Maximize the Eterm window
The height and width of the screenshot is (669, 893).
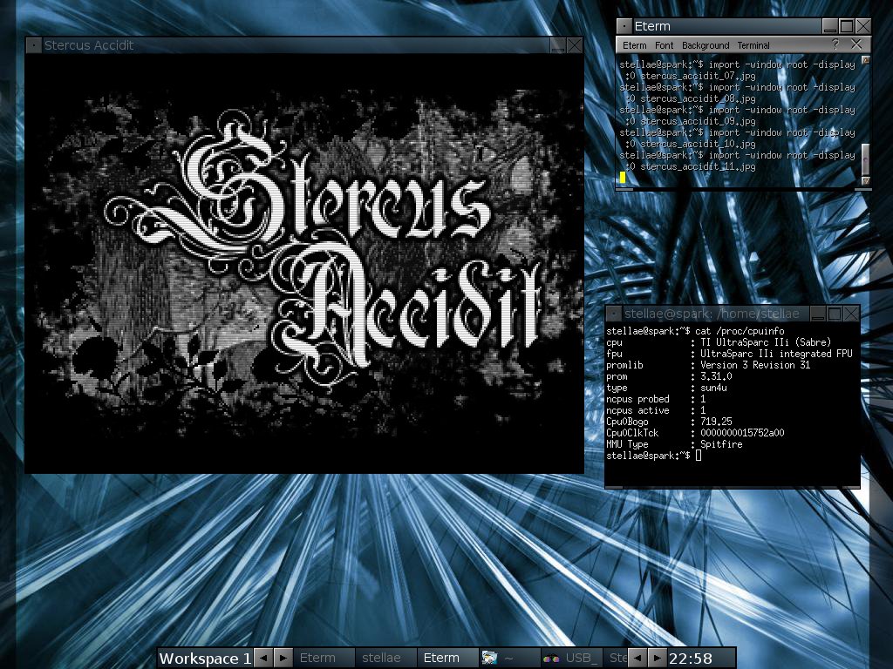[x=847, y=26]
